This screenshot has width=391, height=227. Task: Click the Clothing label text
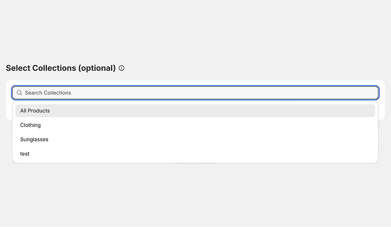point(30,125)
